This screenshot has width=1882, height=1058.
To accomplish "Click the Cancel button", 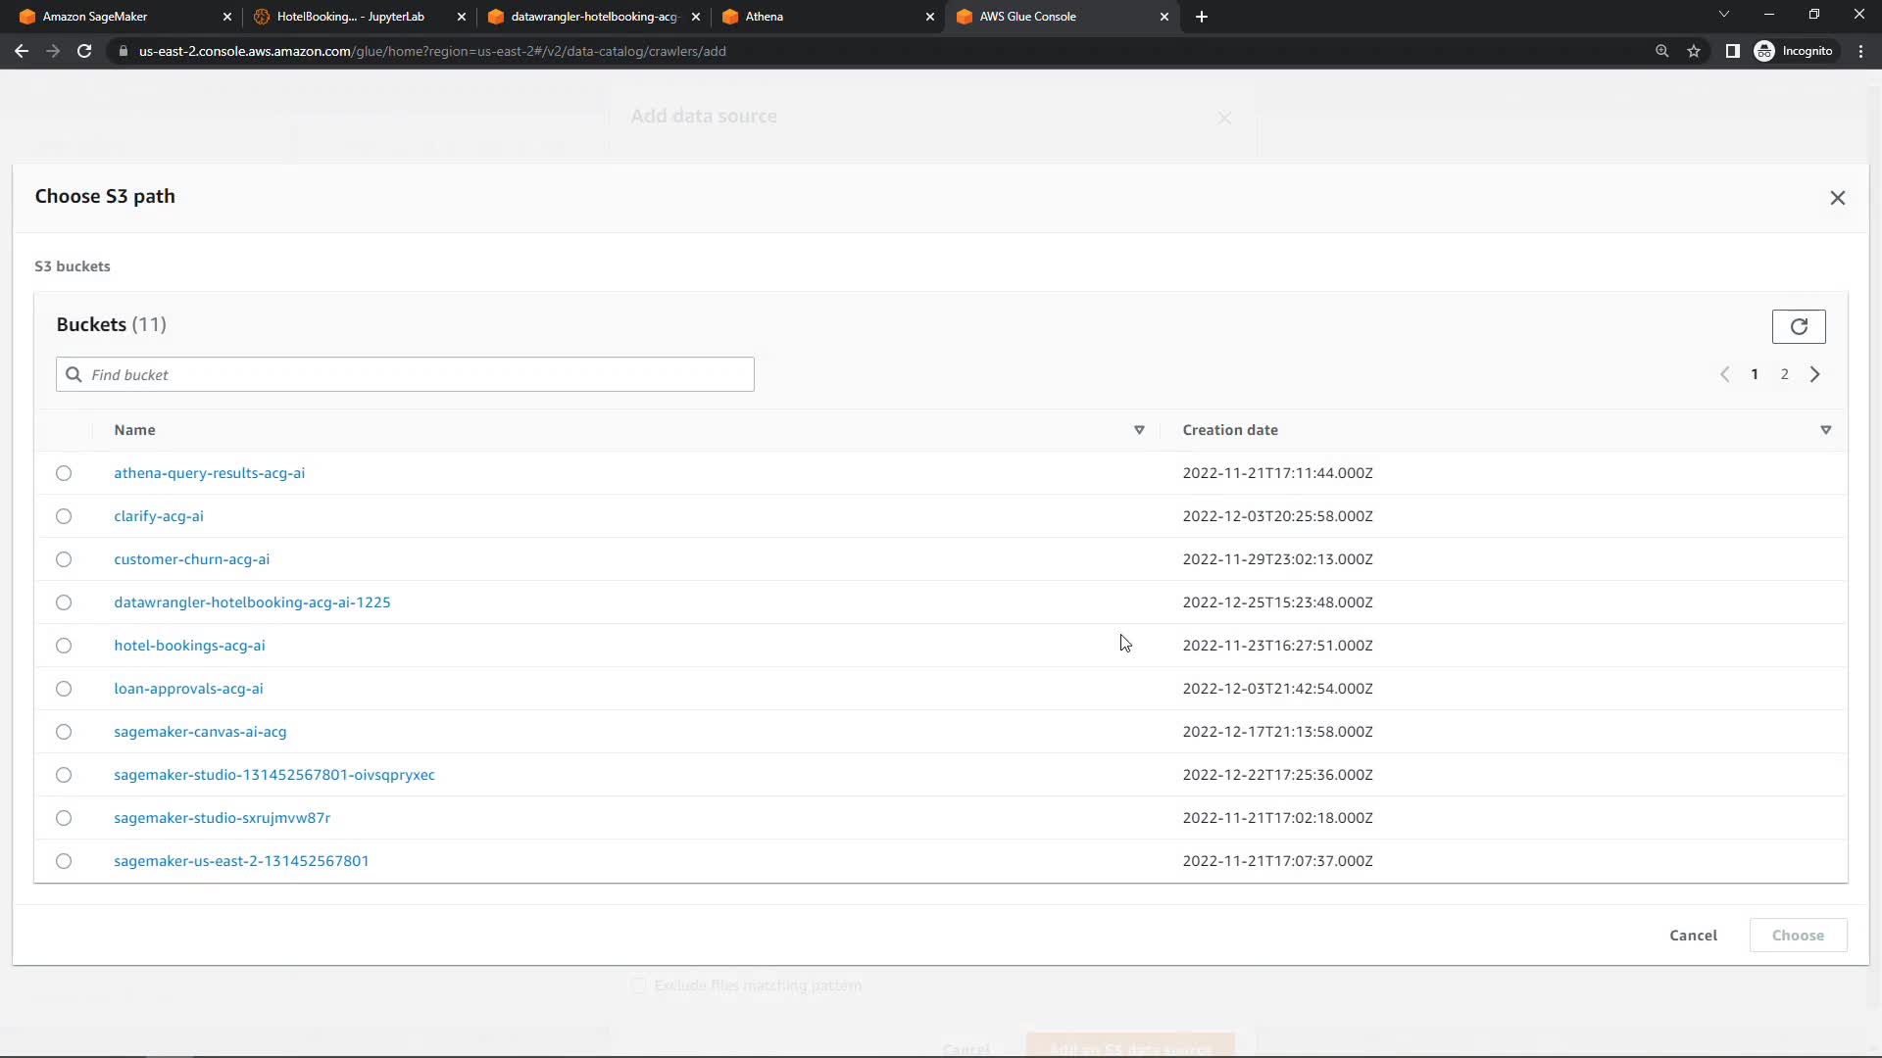I will (1693, 936).
